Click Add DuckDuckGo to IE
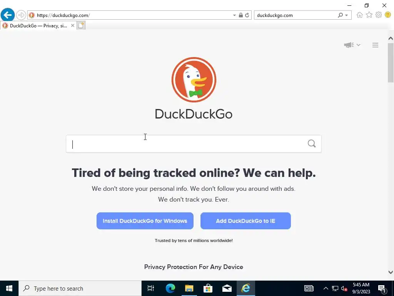 pyautogui.click(x=245, y=221)
